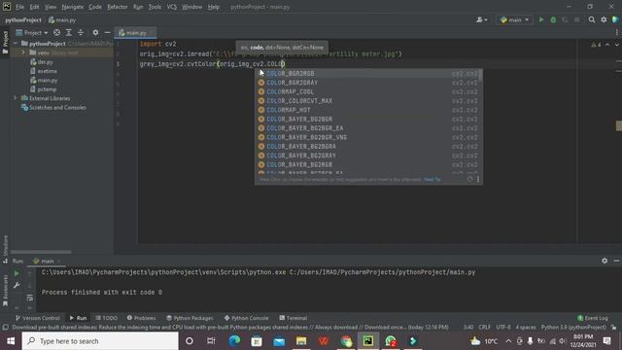Open Mail app from taskbar
Image resolution: width=622 pixels, height=350 pixels.
point(279,341)
